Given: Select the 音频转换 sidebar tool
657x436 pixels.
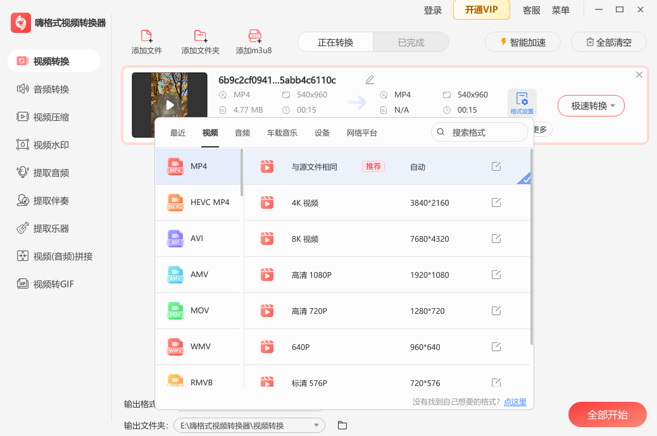Looking at the screenshot, I should (54, 89).
